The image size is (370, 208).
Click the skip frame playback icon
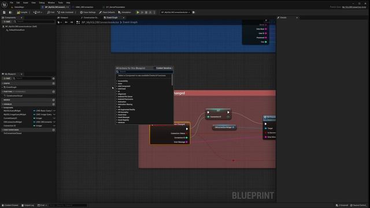pos(142,12)
